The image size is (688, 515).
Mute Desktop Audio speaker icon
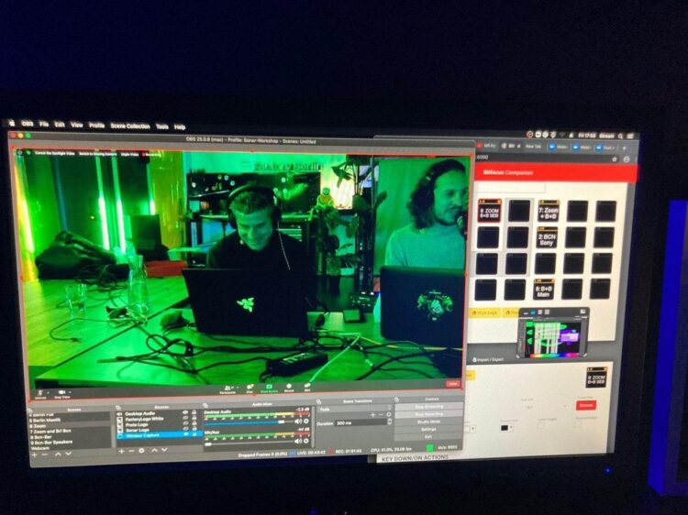[298, 422]
